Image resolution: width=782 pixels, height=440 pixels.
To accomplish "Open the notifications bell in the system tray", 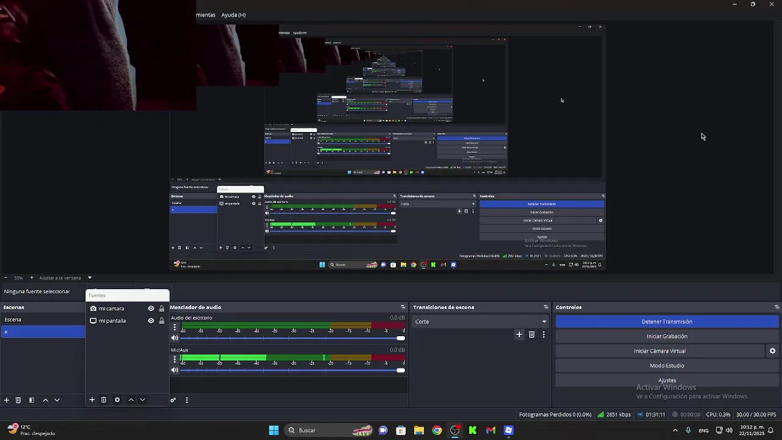I will pos(771,430).
